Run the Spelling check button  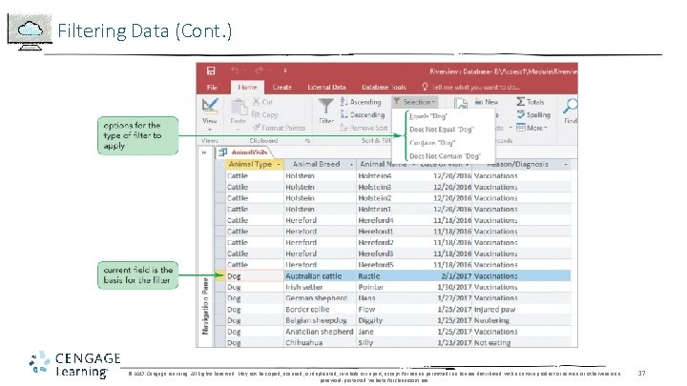click(533, 114)
